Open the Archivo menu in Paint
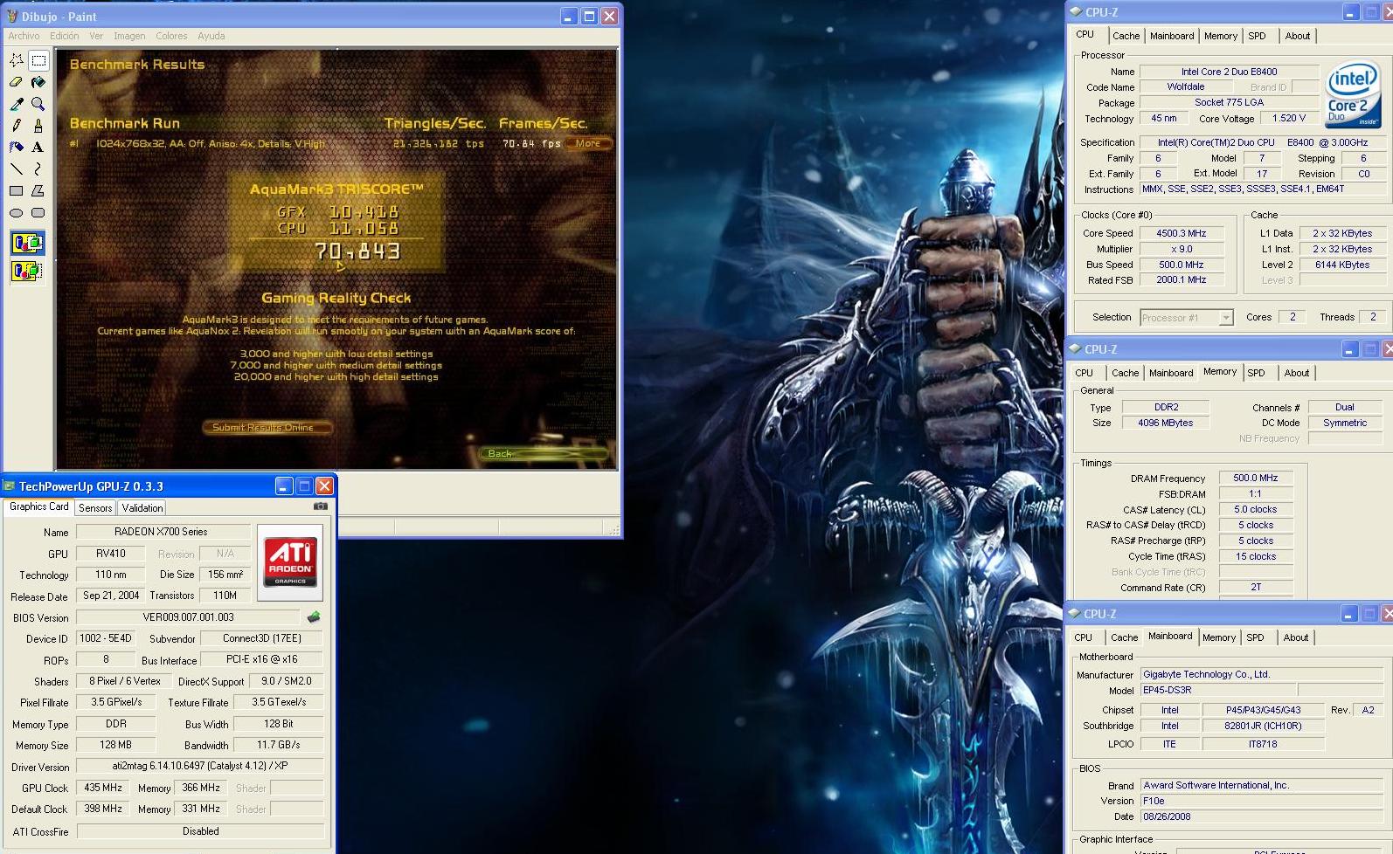 pyautogui.click(x=24, y=36)
